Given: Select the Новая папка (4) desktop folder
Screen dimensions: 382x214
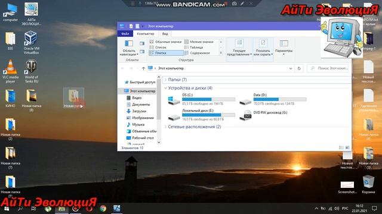Looking at the screenshot, I should click(x=368, y=129).
